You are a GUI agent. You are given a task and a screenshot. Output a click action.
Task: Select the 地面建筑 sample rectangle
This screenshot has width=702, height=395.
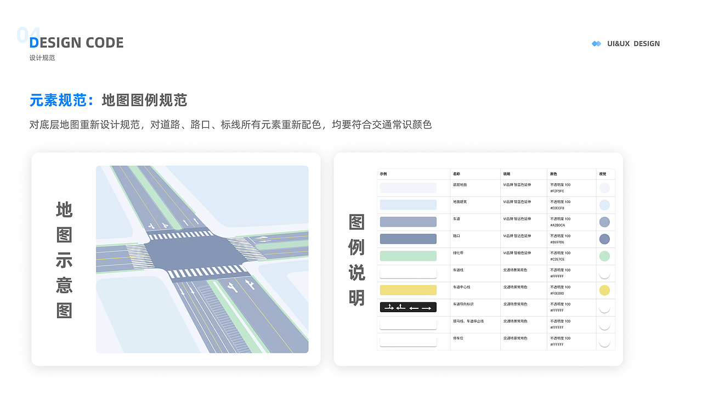coord(408,205)
